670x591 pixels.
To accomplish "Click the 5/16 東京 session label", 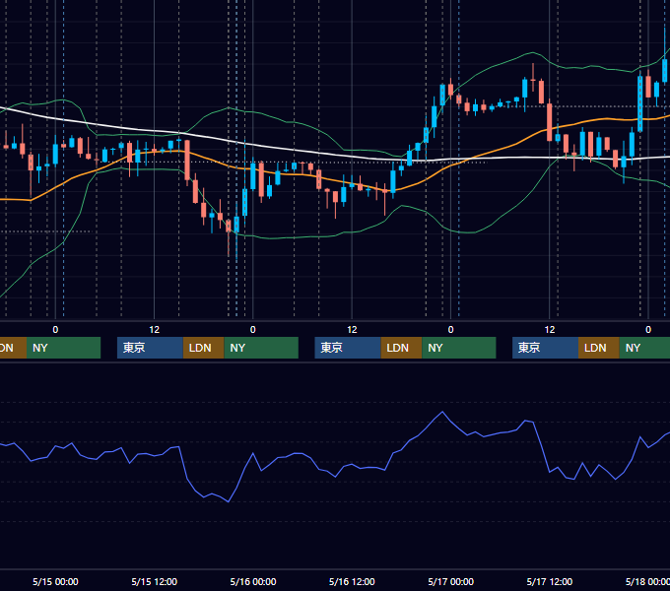I will (332, 348).
